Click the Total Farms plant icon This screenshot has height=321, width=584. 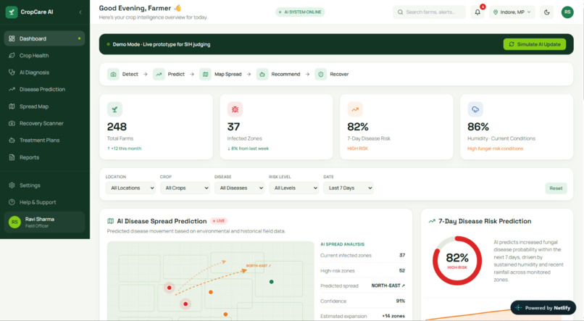[114, 109]
